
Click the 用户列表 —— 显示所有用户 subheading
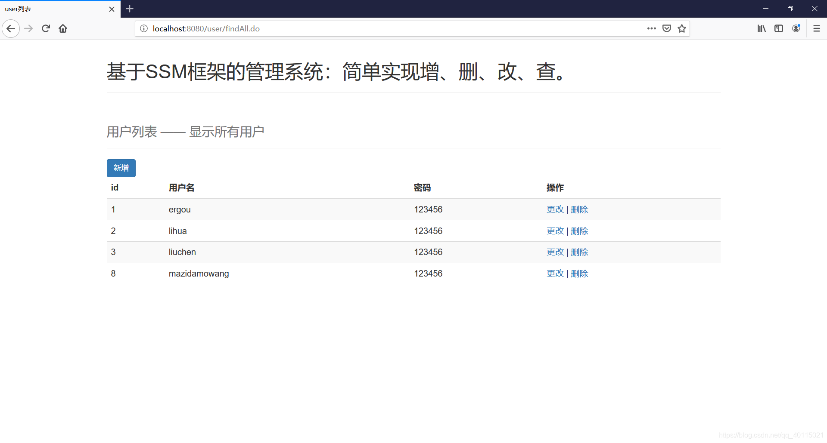pos(185,132)
